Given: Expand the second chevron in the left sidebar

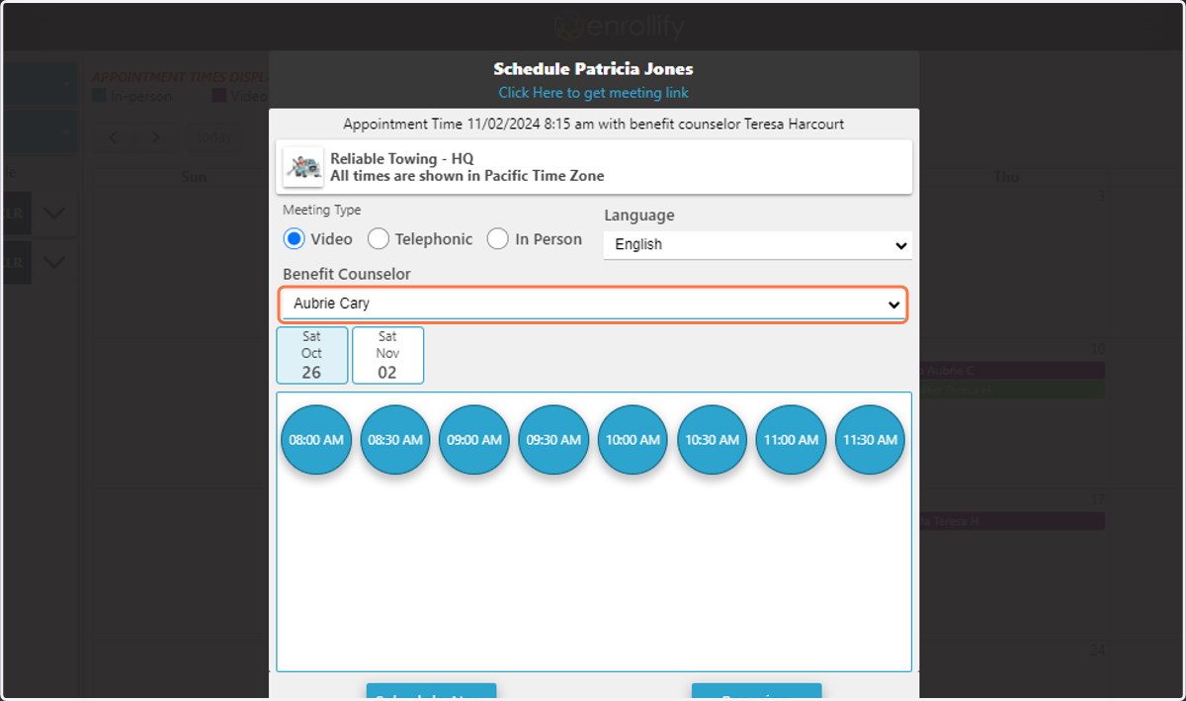Looking at the screenshot, I should tap(54, 262).
